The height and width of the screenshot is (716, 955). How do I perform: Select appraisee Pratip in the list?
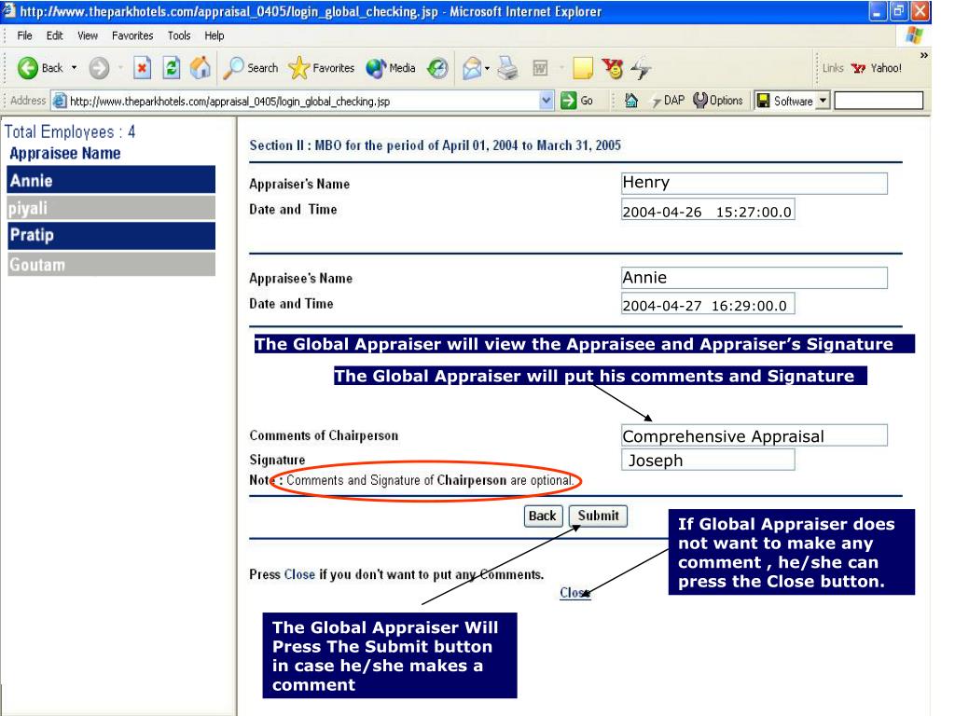(x=112, y=235)
